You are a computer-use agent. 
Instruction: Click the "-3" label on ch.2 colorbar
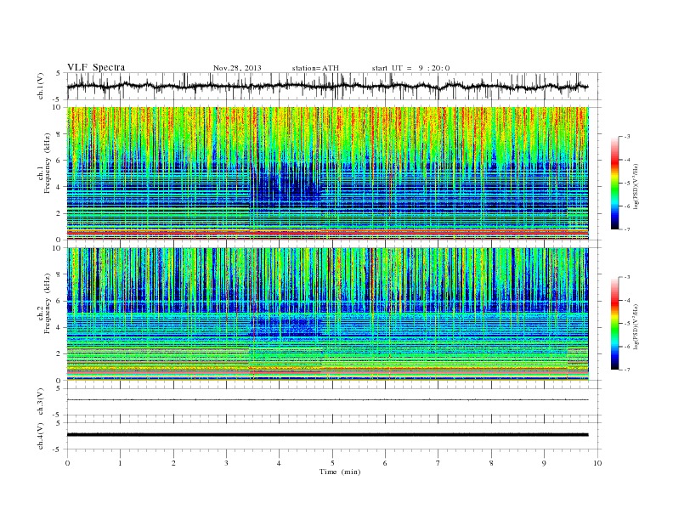(x=627, y=277)
